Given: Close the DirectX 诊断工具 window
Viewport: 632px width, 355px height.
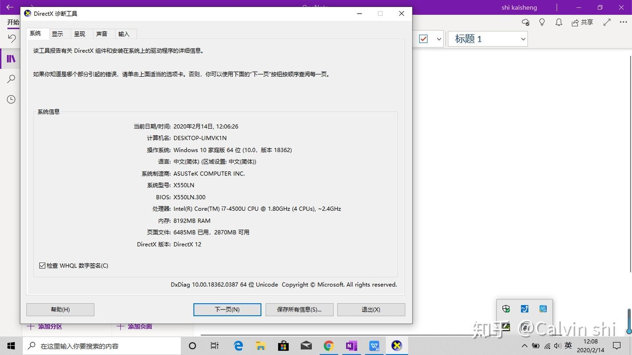Looking at the screenshot, I should tap(401, 14).
